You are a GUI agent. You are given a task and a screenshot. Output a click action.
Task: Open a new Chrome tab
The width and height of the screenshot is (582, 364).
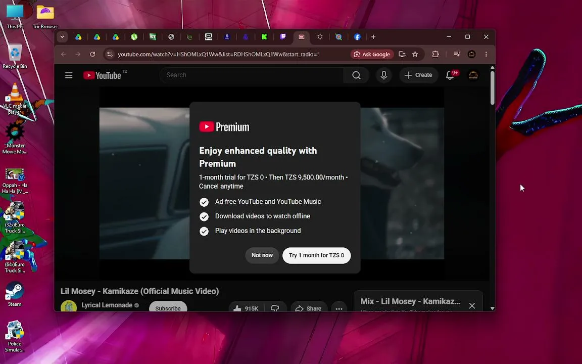(373, 37)
